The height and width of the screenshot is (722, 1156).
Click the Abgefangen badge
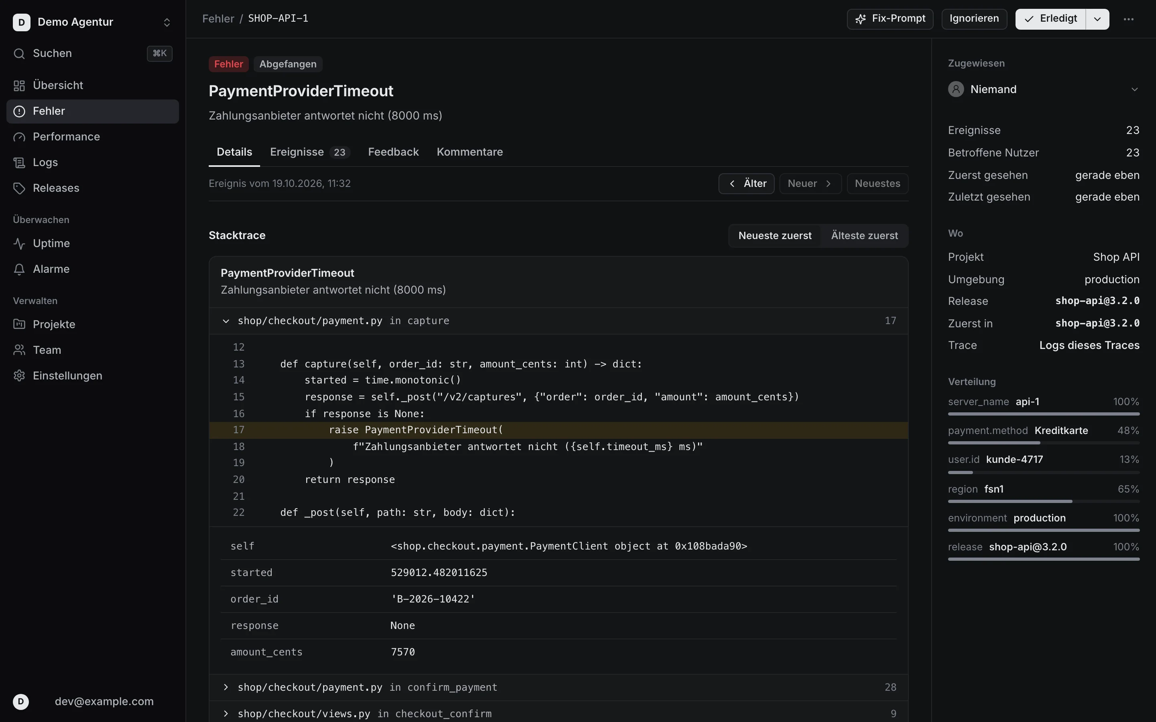click(287, 64)
